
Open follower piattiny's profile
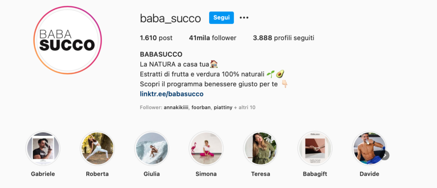pos(223,107)
